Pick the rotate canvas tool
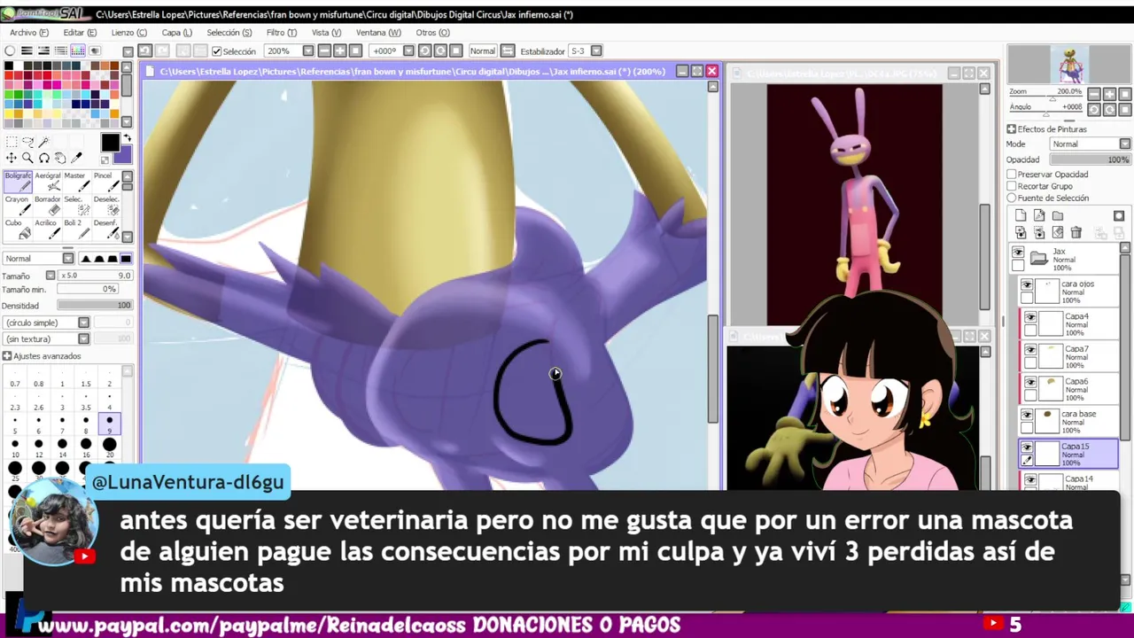This screenshot has width=1134, height=638. tap(44, 158)
